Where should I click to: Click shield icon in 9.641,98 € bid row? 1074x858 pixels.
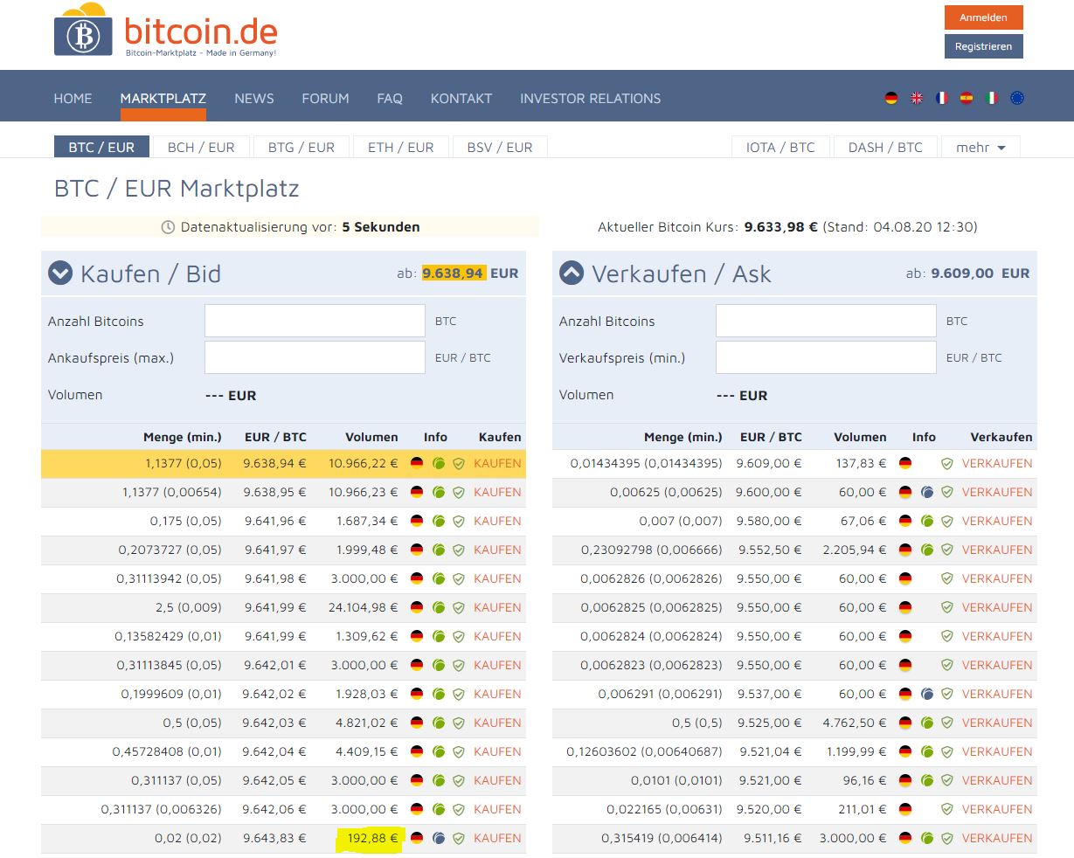459,578
